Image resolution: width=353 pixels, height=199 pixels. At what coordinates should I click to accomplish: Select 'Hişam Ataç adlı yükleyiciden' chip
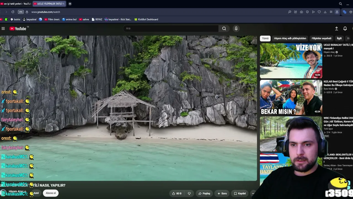tap(290, 38)
